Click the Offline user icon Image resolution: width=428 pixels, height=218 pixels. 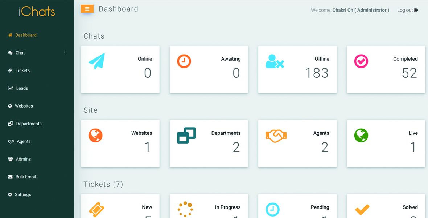point(275,62)
